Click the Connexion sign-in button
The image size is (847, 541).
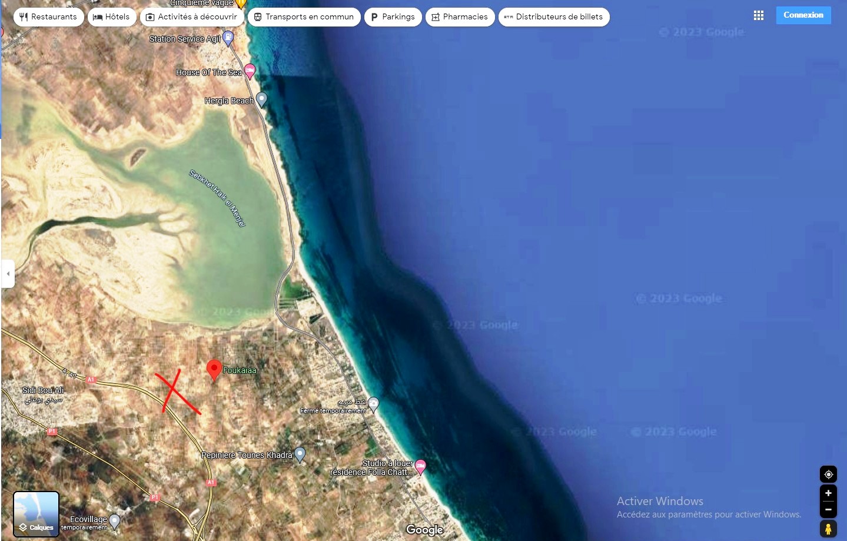pyautogui.click(x=803, y=15)
